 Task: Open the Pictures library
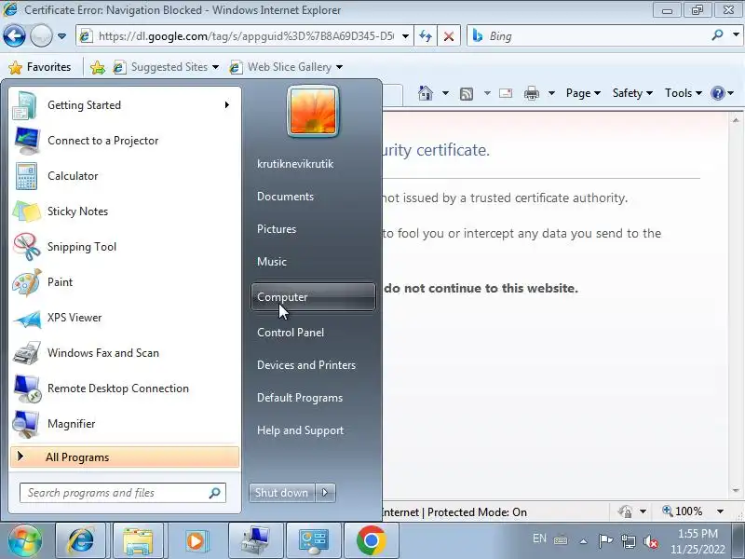click(277, 229)
